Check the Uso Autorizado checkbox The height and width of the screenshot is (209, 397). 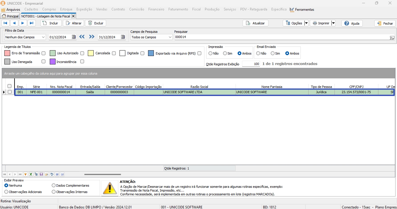point(82,53)
